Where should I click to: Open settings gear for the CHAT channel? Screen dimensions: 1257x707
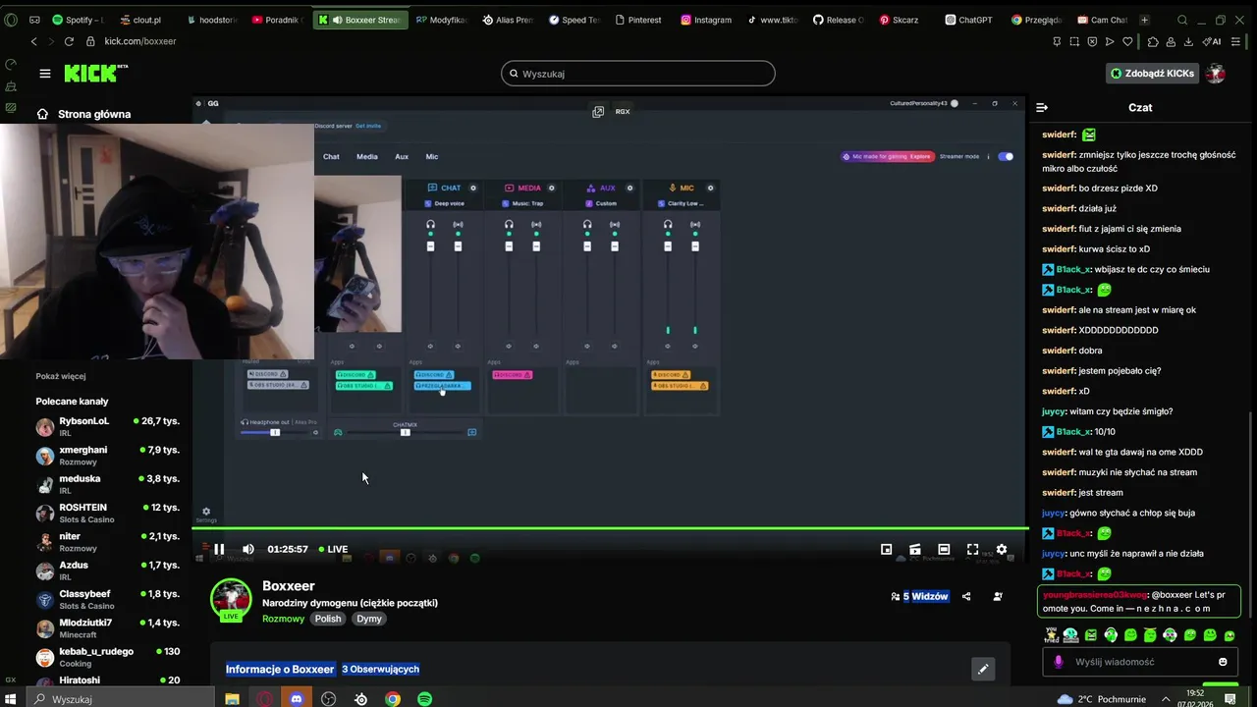[473, 188]
